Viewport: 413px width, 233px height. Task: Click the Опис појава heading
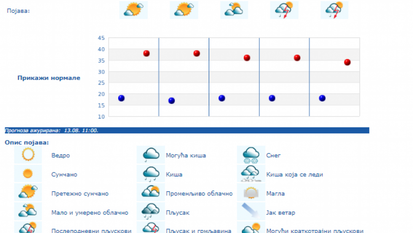(27, 142)
